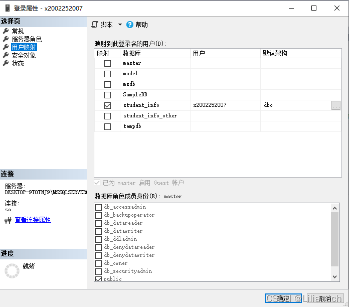Click the role list scroll-down arrow
The width and height of the screenshot is (349, 307).
pos(334,277)
